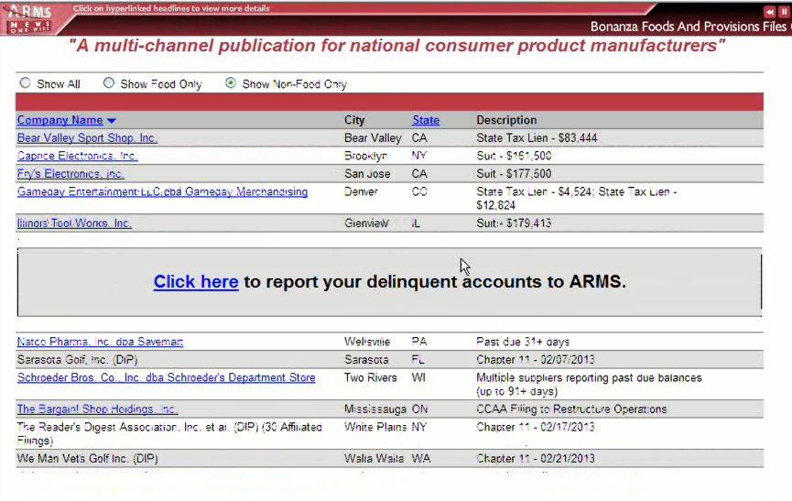Open Natco Pharma, Inc. dba Savemart link
The width and height of the screenshot is (792, 501).
(100, 342)
